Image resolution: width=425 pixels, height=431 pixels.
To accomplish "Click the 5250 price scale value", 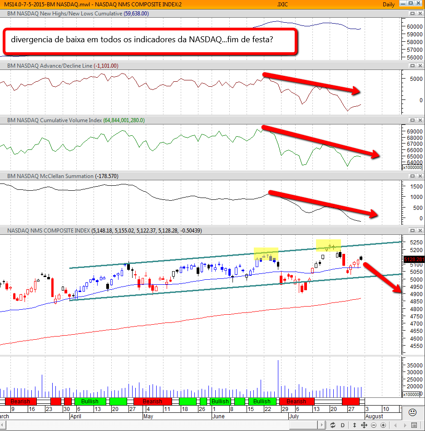I will [416, 242].
